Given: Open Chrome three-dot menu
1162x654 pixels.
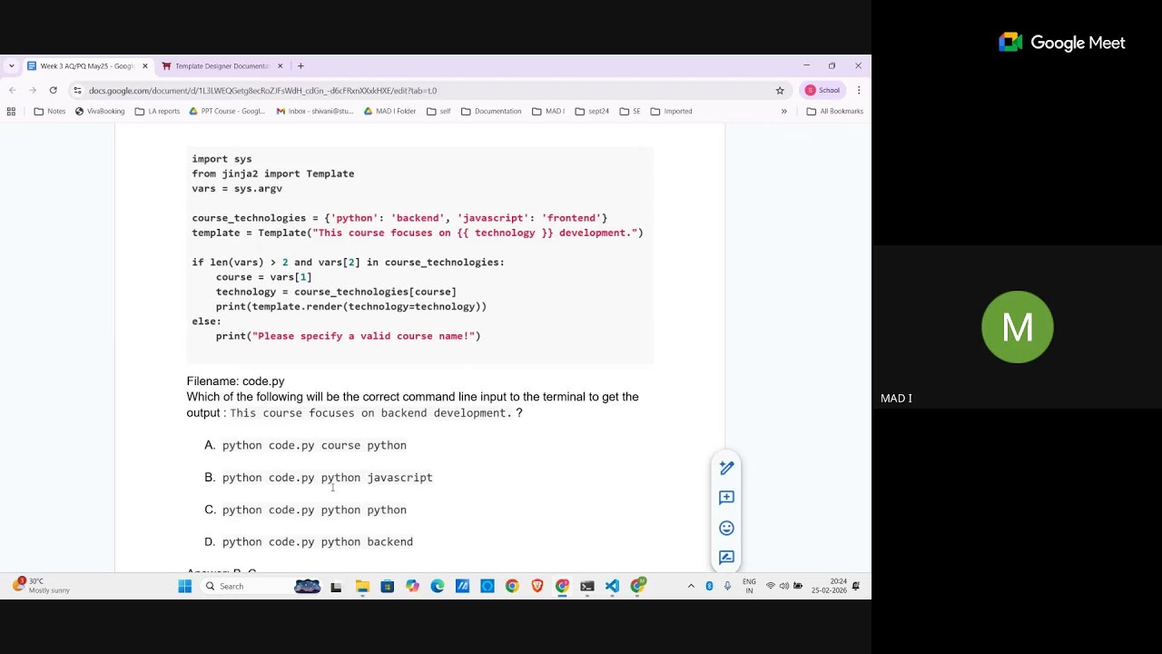Looking at the screenshot, I should (859, 91).
